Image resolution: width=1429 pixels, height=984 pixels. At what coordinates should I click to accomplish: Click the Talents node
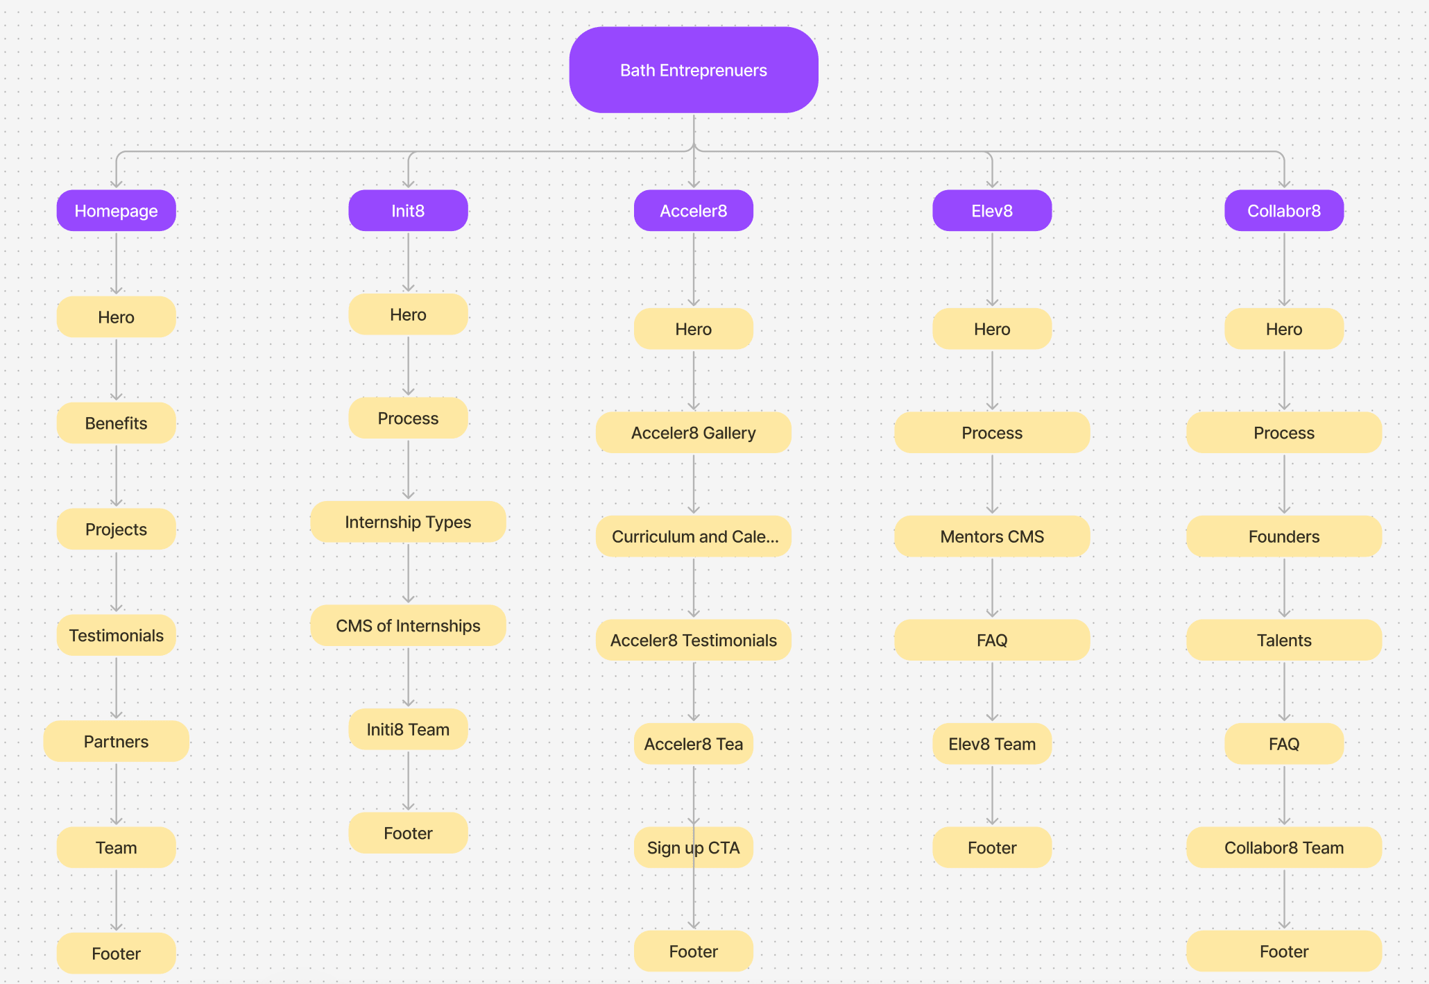pyautogui.click(x=1283, y=641)
